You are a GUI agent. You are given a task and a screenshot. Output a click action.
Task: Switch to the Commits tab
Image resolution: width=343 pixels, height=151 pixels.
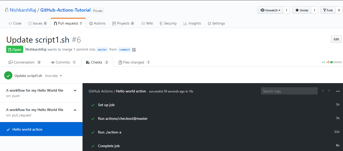click(63, 62)
